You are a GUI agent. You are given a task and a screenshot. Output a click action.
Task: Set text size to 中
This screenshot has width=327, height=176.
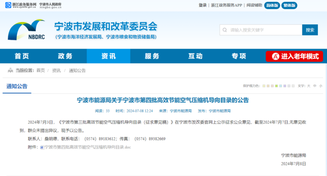(x=315, y=86)
